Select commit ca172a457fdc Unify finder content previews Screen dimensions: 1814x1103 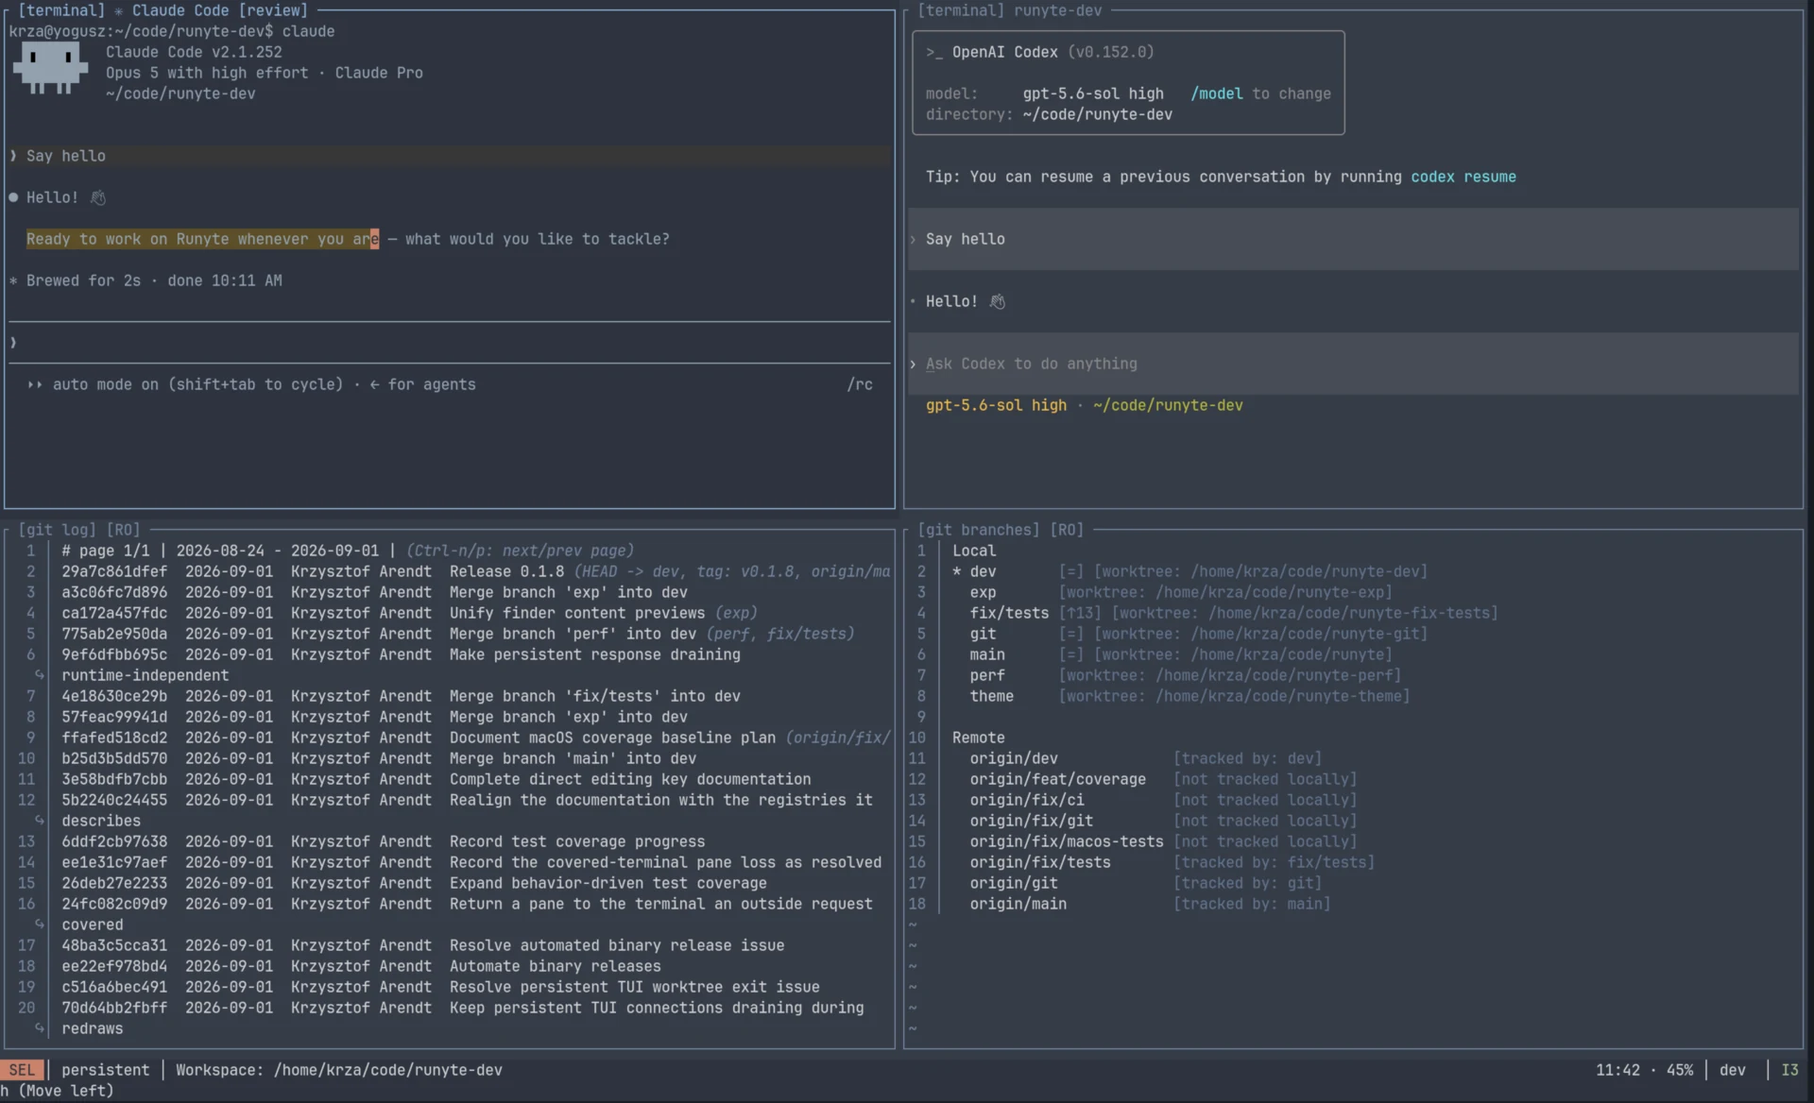[409, 613]
